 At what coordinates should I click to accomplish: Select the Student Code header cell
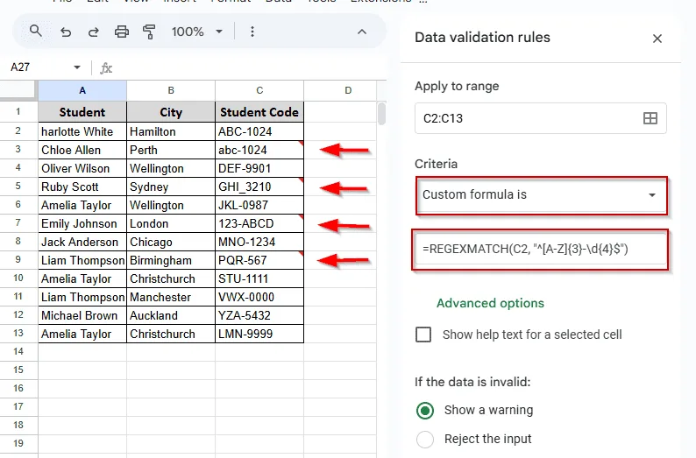pyautogui.click(x=259, y=112)
